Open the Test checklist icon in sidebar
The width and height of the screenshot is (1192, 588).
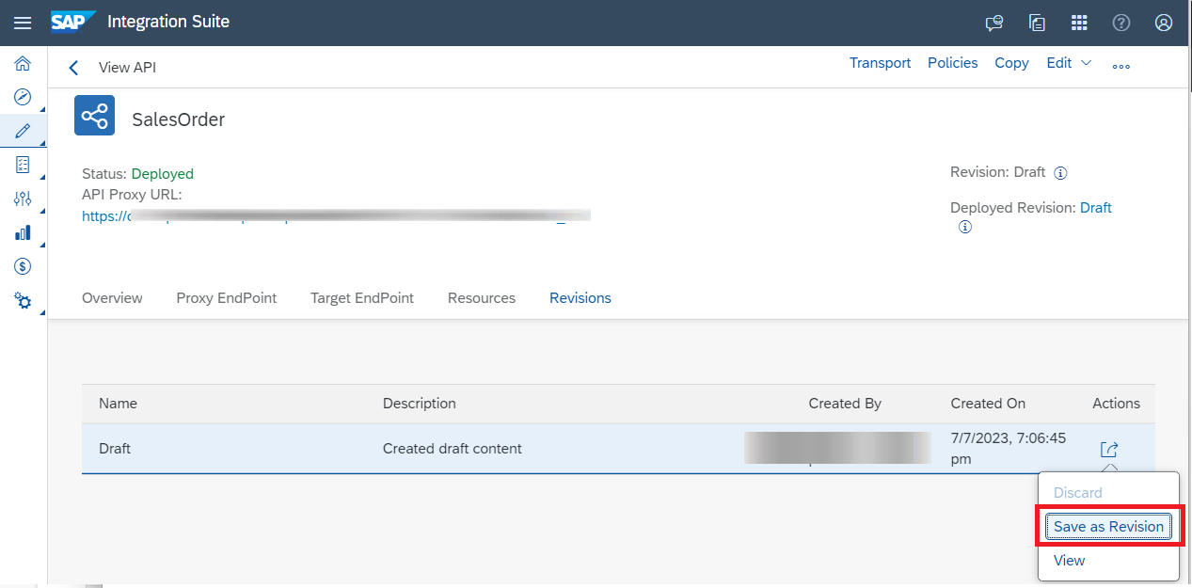tap(23, 165)
